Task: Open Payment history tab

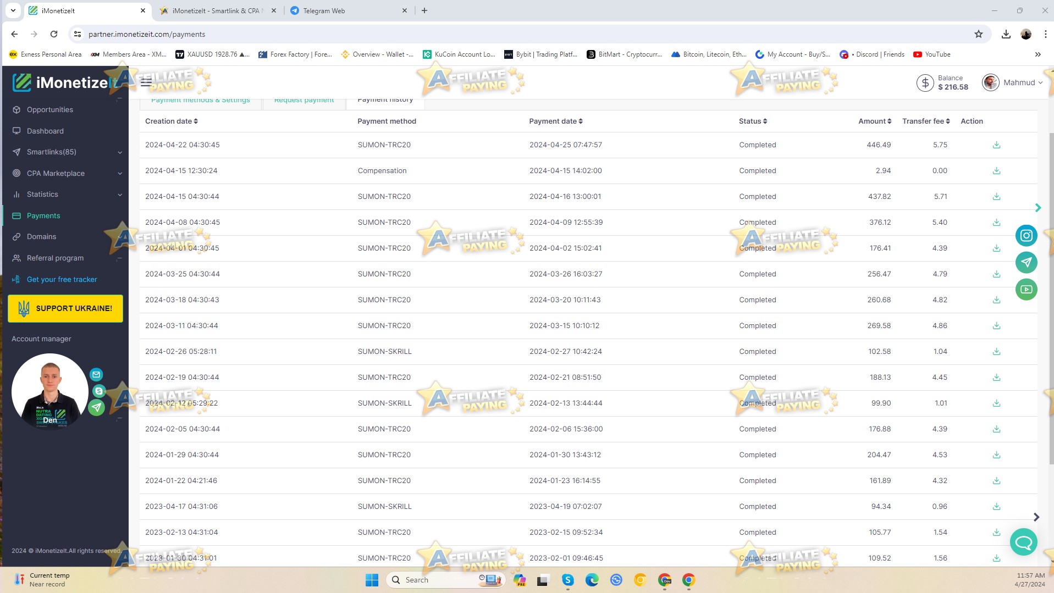Action: (385, 102)
